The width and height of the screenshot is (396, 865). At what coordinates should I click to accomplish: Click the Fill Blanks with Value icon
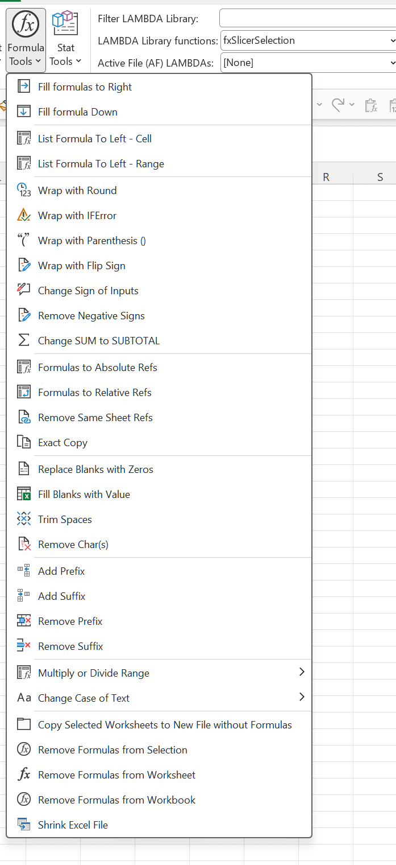[24, 494]
